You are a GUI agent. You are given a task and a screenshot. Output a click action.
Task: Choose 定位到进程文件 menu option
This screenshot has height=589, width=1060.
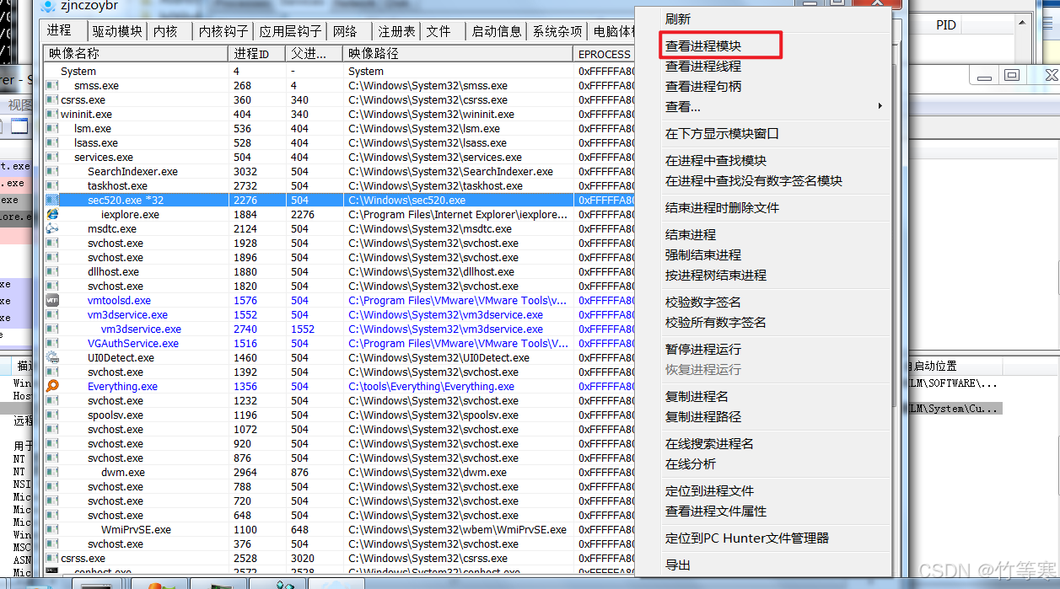click(709, 491)
